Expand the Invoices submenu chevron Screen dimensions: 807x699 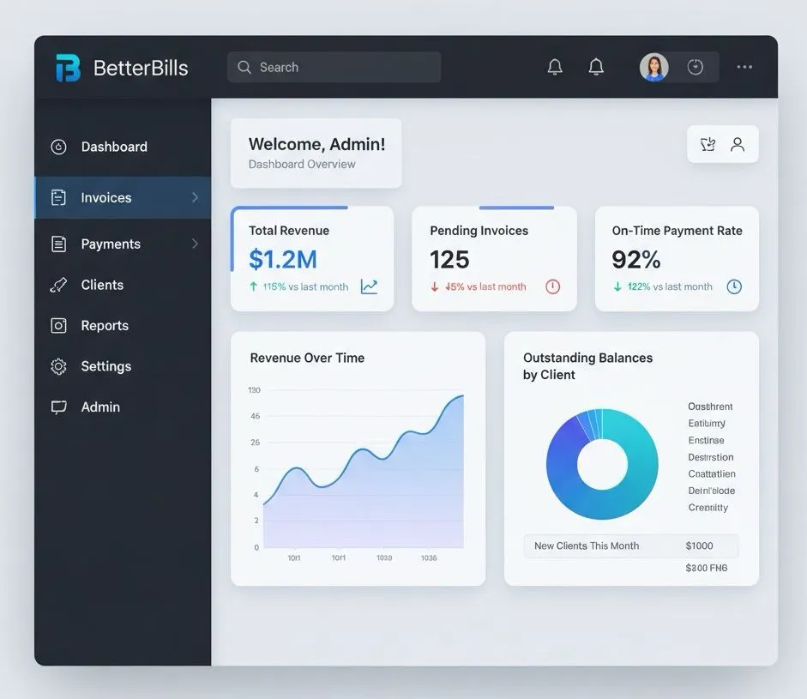[195, 197]
